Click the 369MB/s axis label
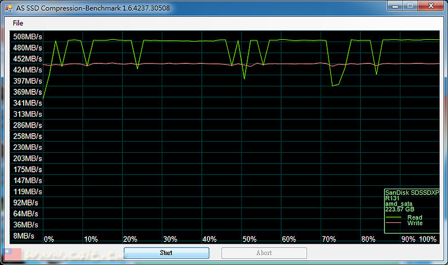 click(28, 92)
